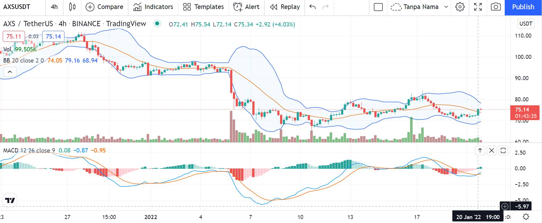Open the candlestick chart style menu

pos(72,7)
